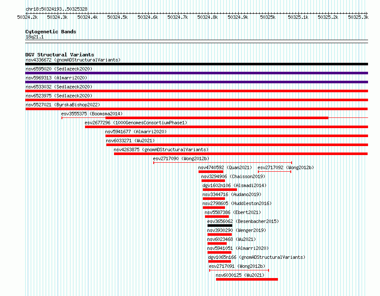Open the nsv6533032 Sedlazeck2020 label

59,87
